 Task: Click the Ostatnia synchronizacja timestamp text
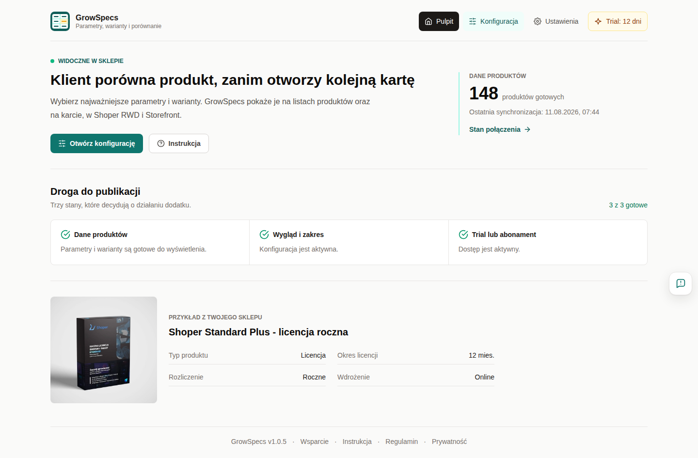[534, 112]
